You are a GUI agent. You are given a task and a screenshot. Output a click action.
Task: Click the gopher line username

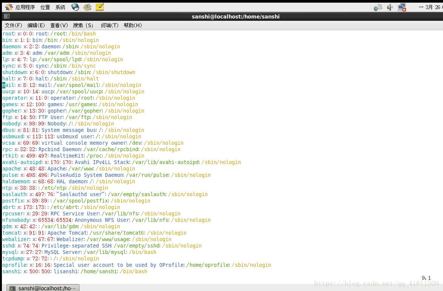tap(11, 111)
